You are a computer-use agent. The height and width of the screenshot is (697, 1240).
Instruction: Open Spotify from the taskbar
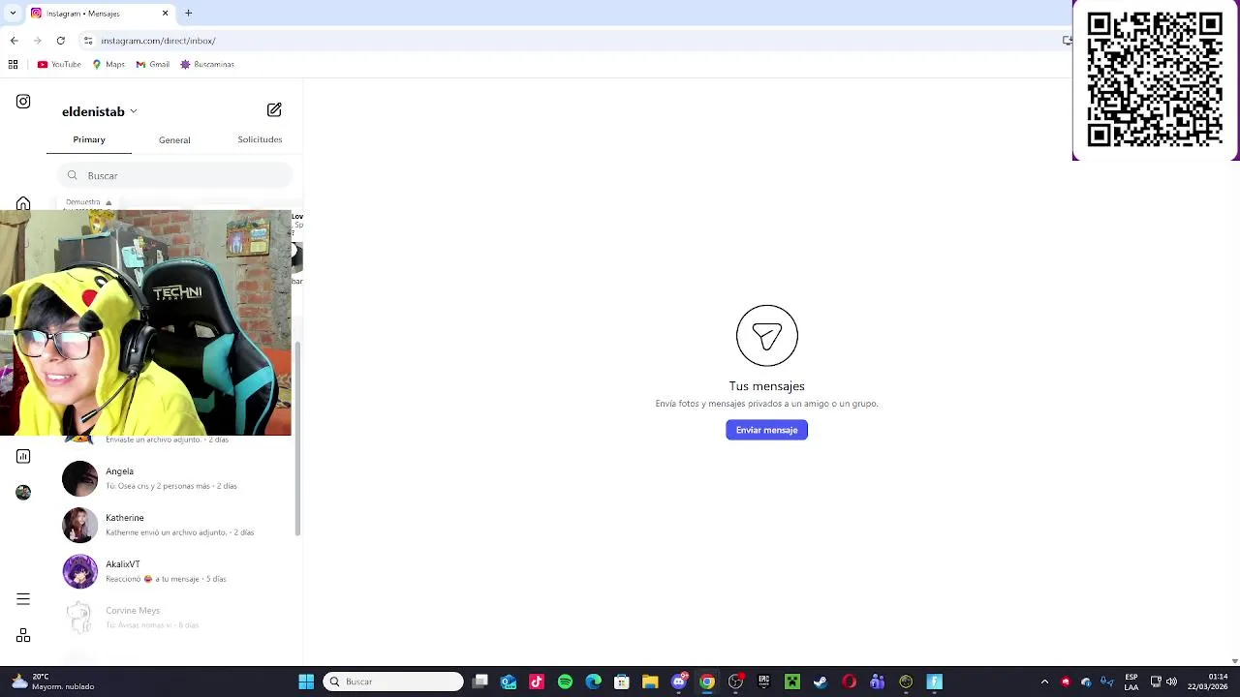click(565, 682)
